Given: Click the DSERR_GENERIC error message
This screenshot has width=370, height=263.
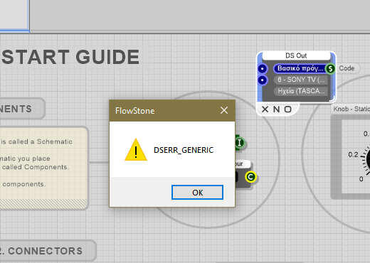Looking at the screenshot, I should (x=184, y=150).
